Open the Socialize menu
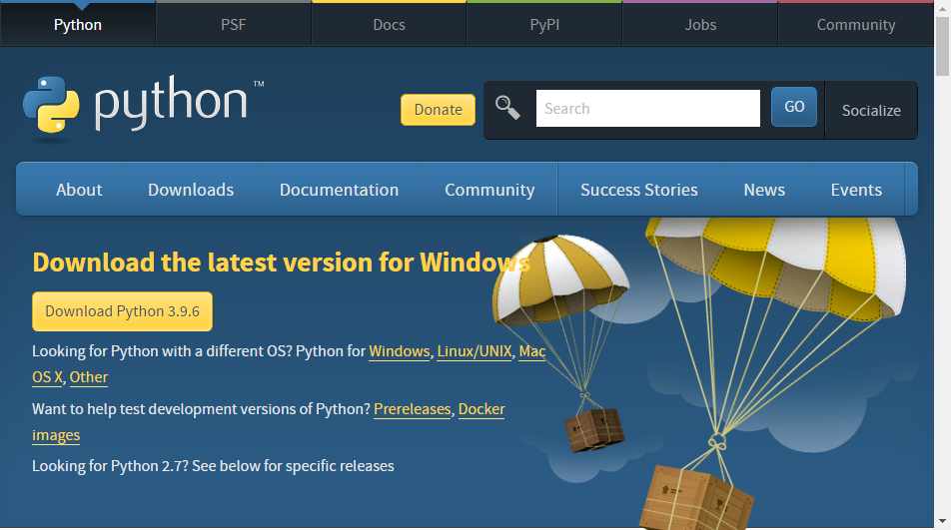This screenshot has width=951, height=530. (871, 110)
